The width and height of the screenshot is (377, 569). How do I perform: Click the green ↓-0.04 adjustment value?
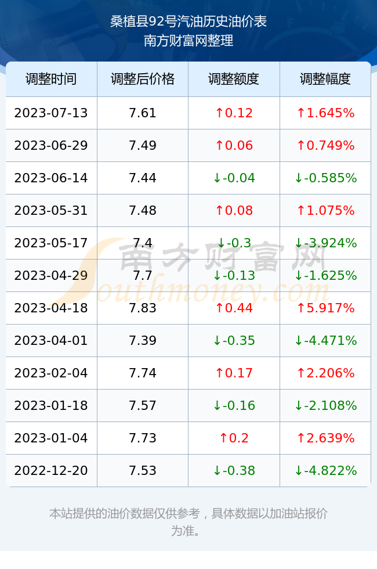[234, 178]
